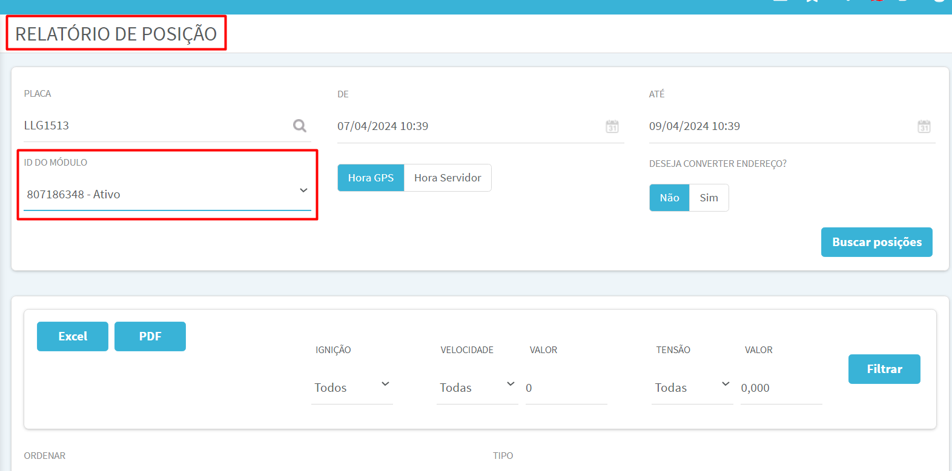Expand the ID do Módulo dropdown

tap(167, 194)
